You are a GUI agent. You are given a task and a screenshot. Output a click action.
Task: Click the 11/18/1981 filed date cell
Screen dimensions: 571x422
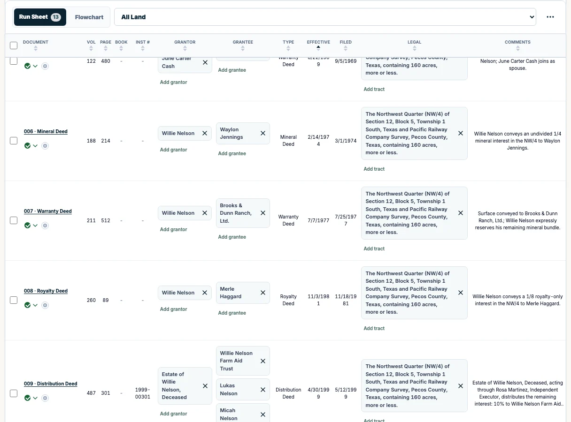click(346, 300)
